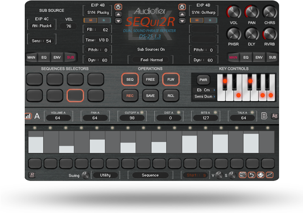This screenshot has width=303, height=213.
Task: Click the DLY knob
Action: click(251, 34)
